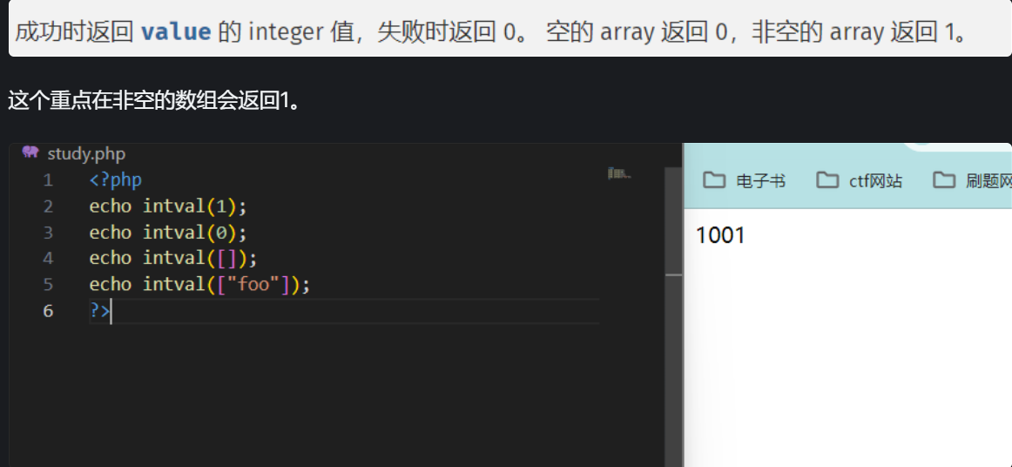Click line number 2 in the gutter

coord(48,206)
